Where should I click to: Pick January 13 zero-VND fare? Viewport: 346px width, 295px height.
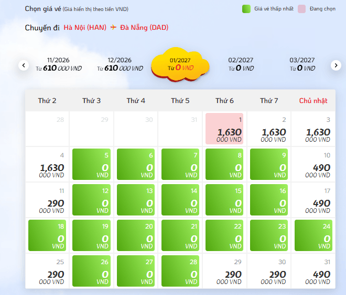click(x=136, y=200)
